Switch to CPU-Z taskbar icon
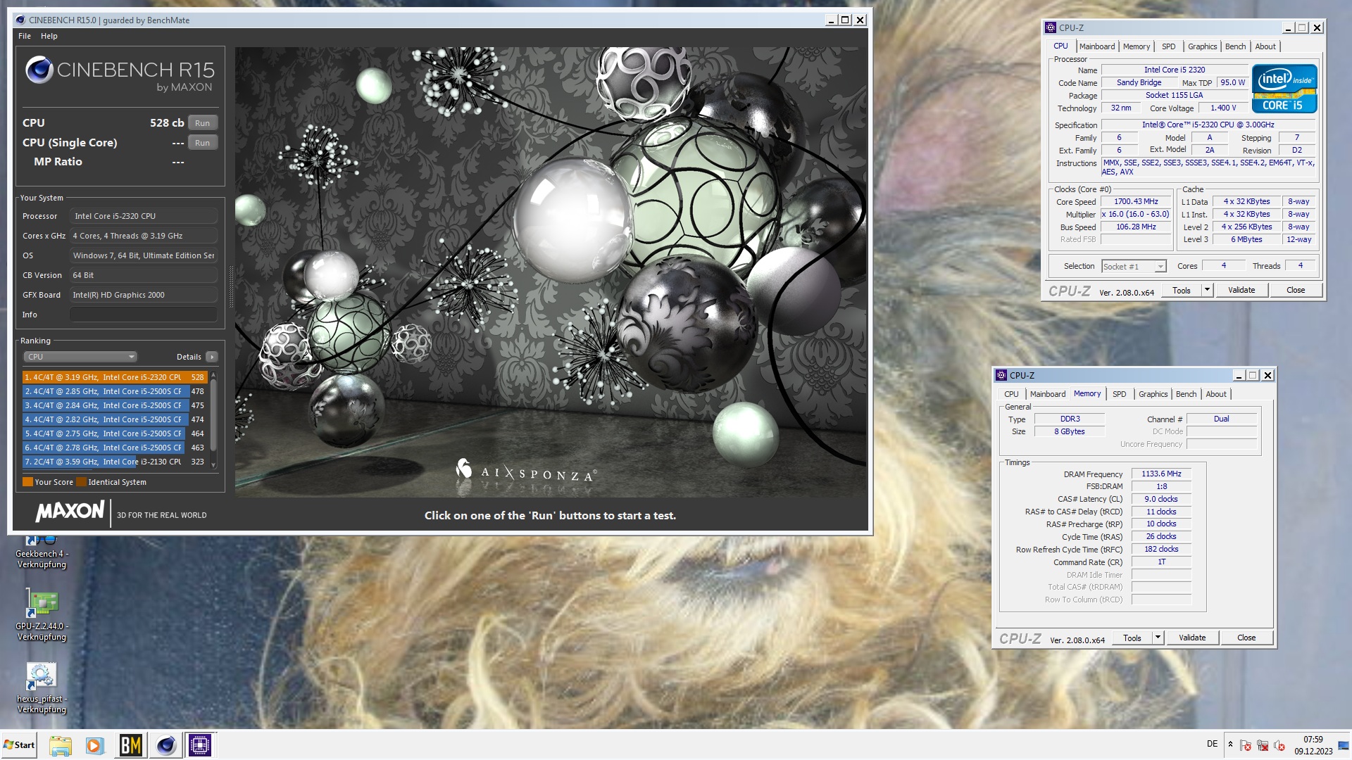1352x760 pixels. click(200, 745)
